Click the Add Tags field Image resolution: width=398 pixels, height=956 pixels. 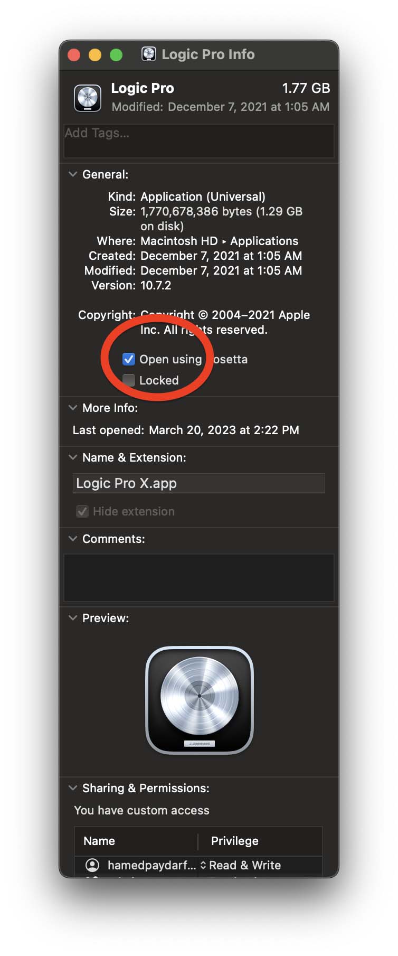(x=199, y=141)
